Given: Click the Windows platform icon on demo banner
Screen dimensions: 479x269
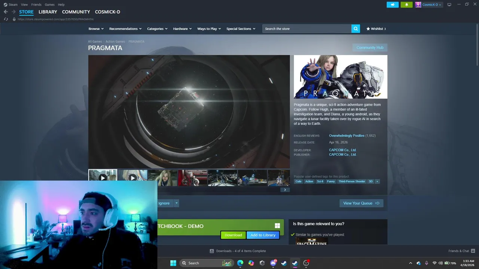Looking at the screenshot, I should point(277,226).
